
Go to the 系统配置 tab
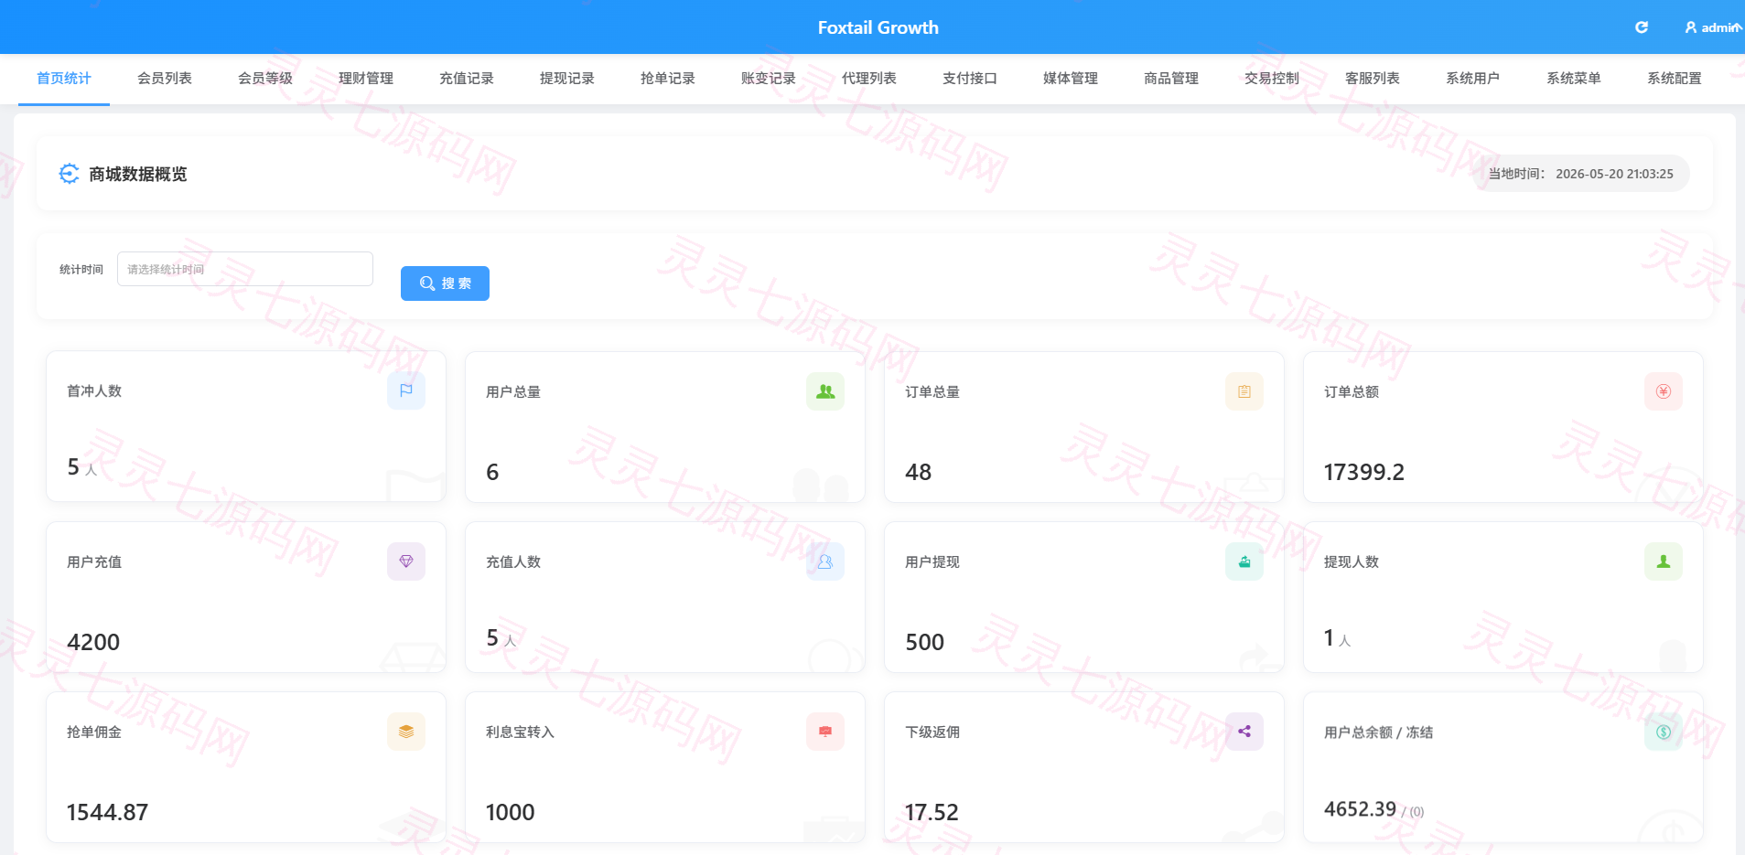click(1675, 79)
